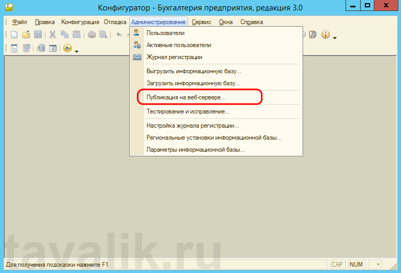Open the status bar dropdown arrow

coord(378,264)
